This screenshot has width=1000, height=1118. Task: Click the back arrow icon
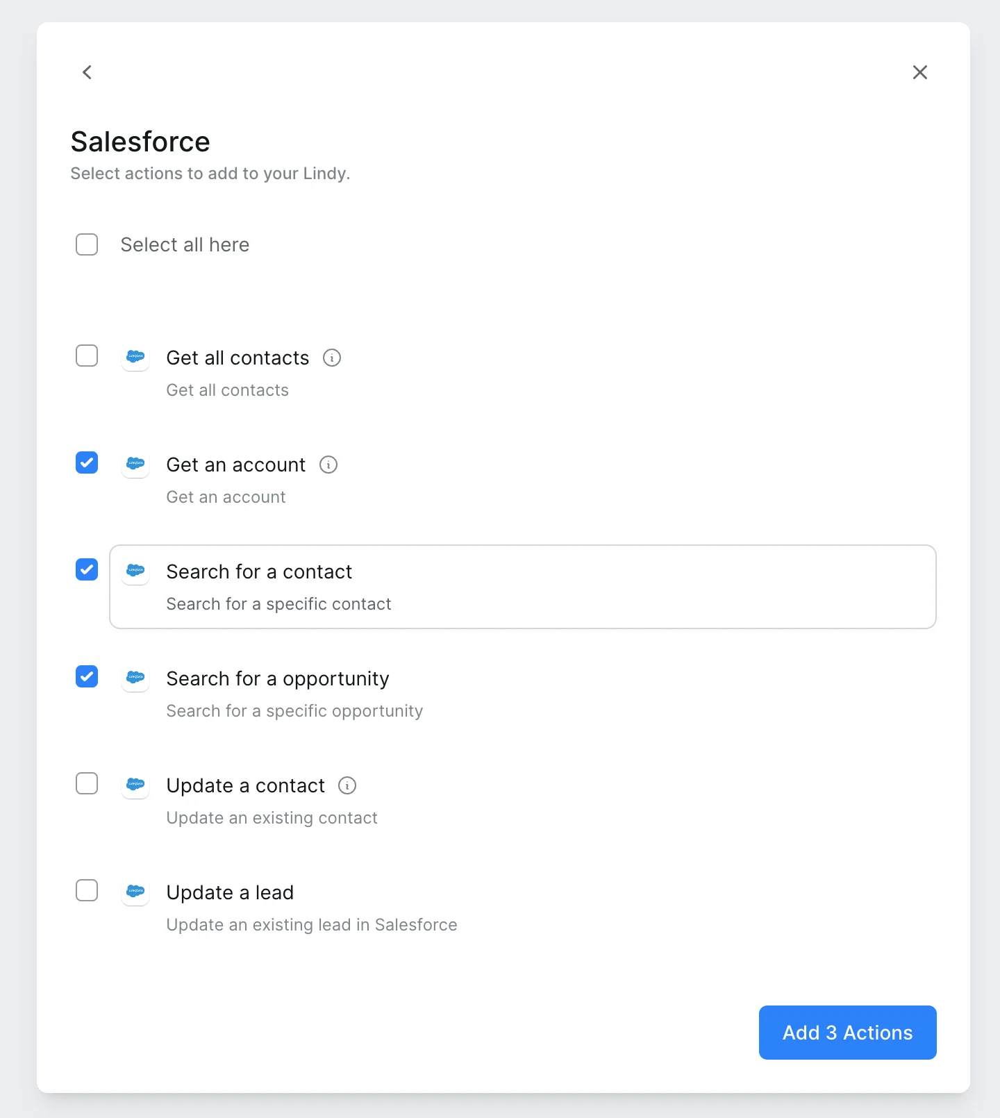click(x=87, y=72)
